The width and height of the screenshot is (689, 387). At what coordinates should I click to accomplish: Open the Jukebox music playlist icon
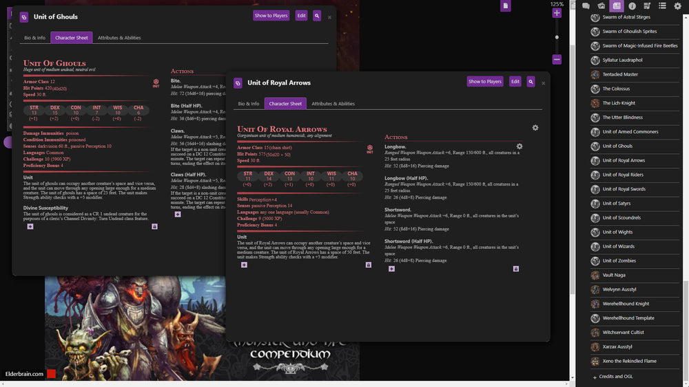click(x=647, y=5)
